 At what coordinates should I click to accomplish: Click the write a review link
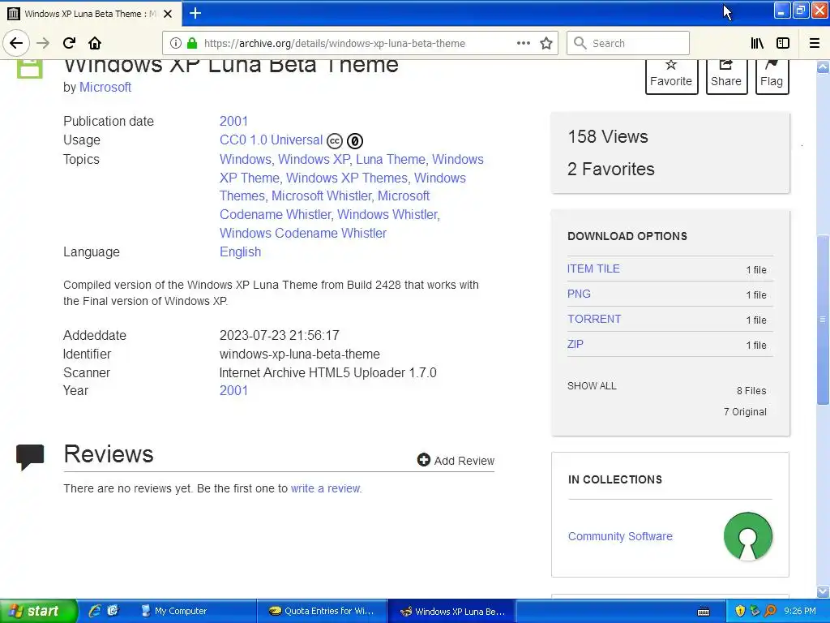326,488
